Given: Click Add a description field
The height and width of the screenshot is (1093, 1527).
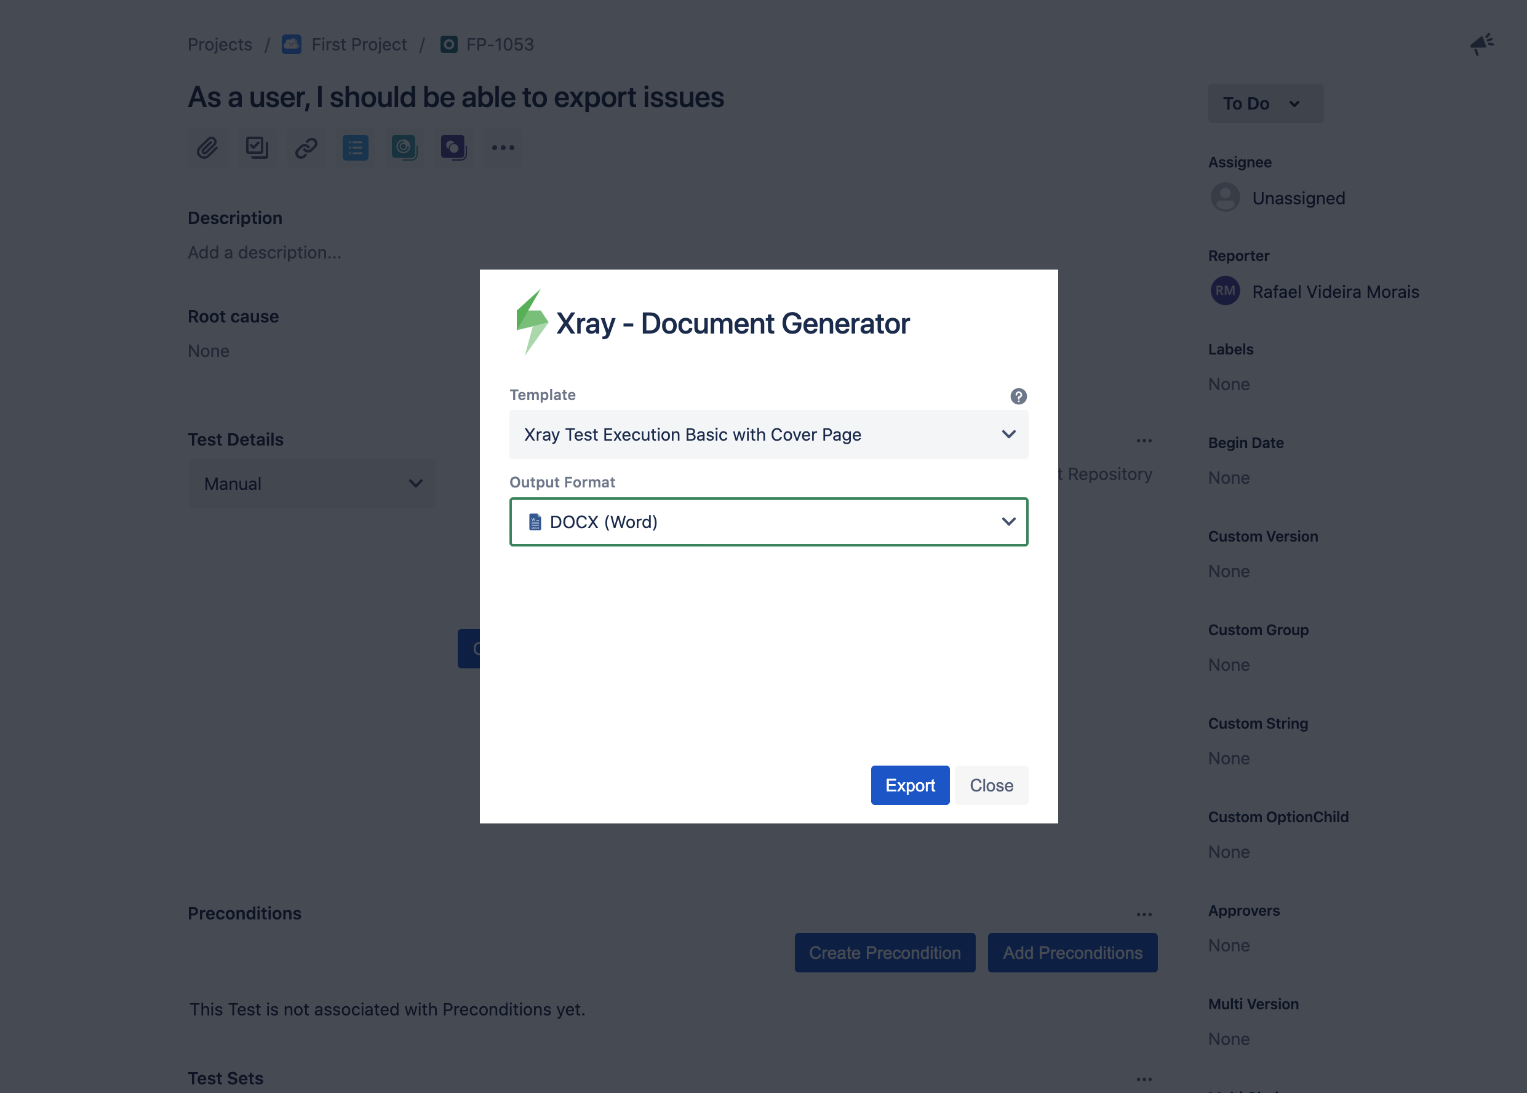Looking at the screenshot, I should (265, 252).
